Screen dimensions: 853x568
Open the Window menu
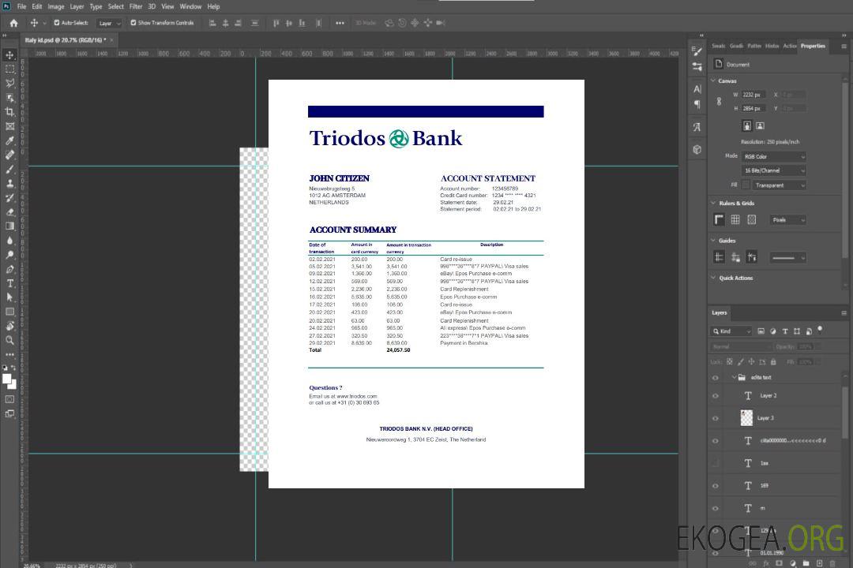point(190,6)
